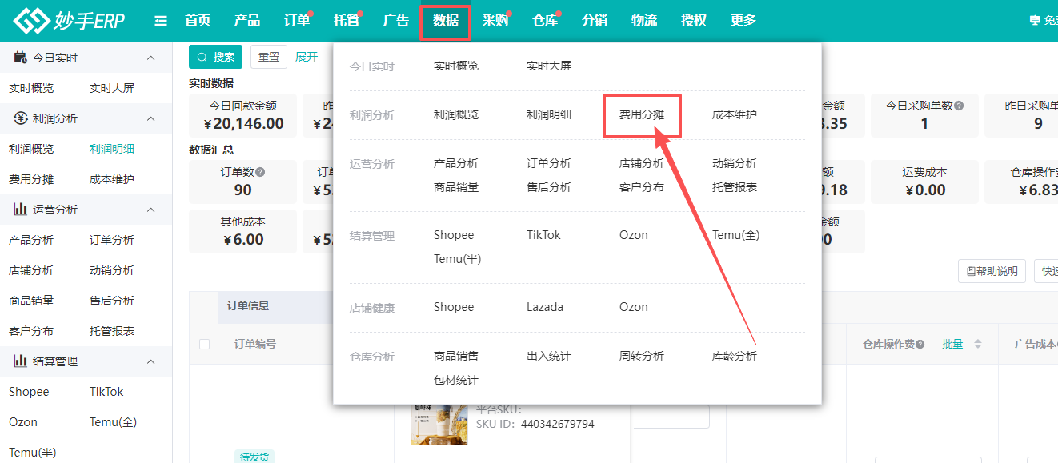The width and height of the screenshot is (1058, 463).
Task: Select 商品销量 in the dropdown menu
Action: [x=456, y=187]
